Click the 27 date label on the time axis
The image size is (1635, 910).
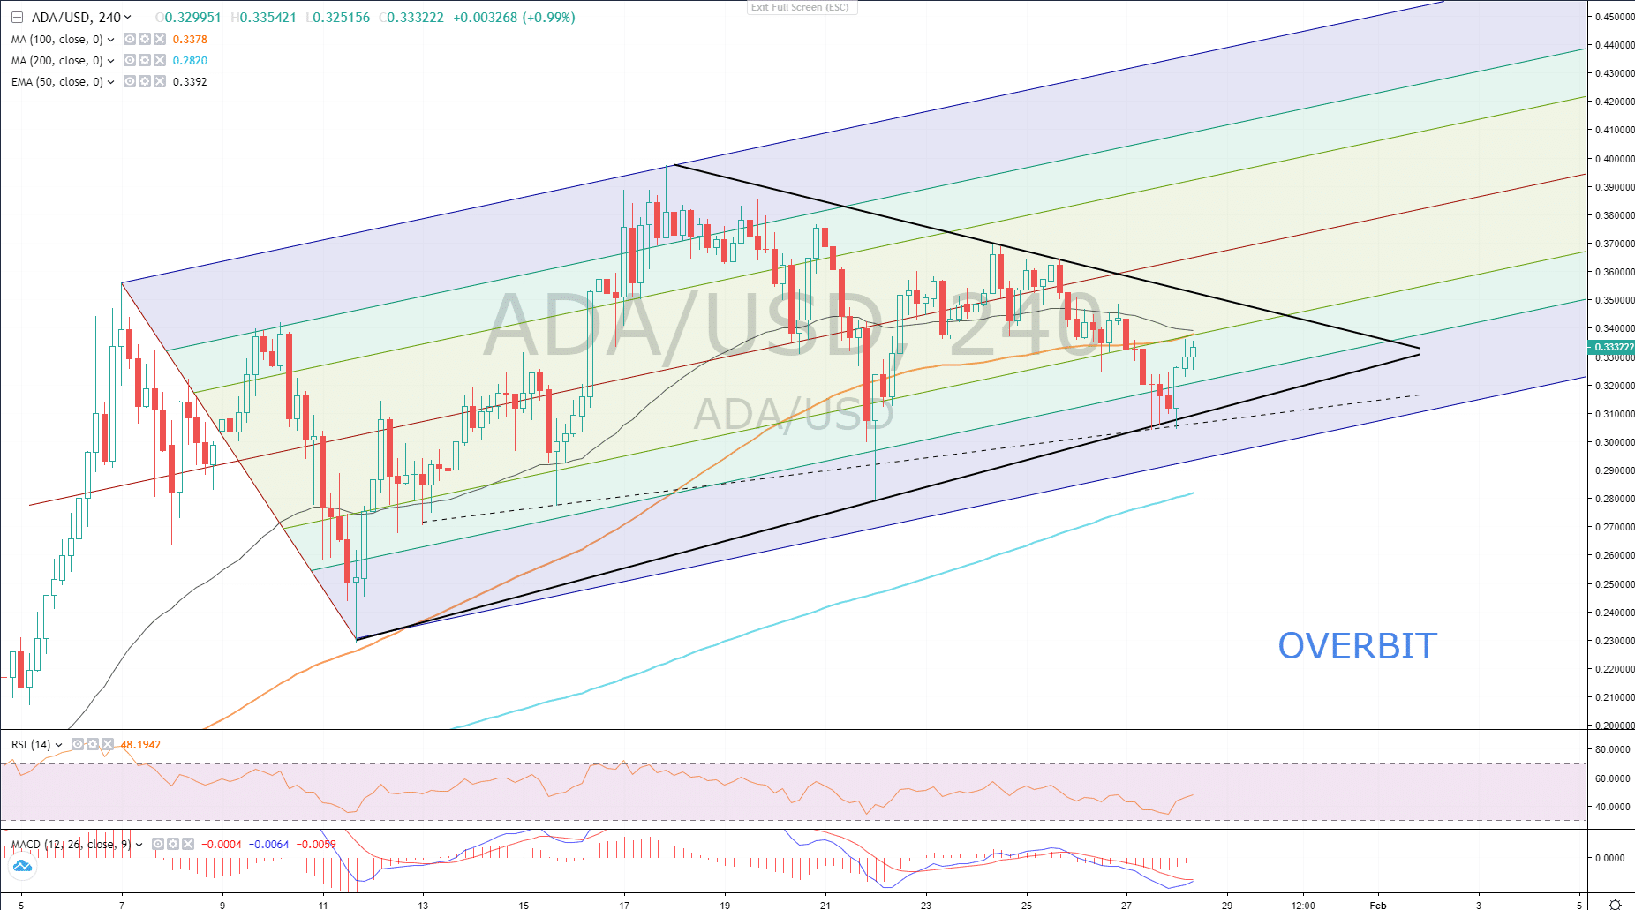point(1126,905)
